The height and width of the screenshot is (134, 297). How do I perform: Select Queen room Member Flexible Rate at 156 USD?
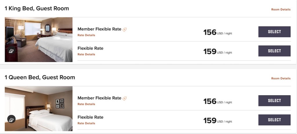274,101
